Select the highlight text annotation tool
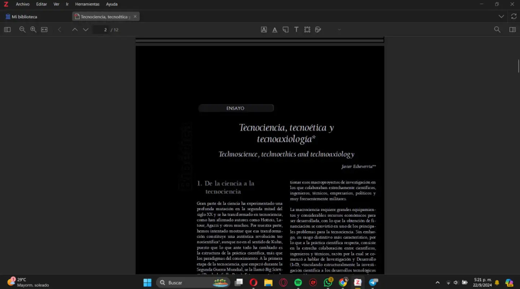The image size is (520, 289). coord(264,29)
